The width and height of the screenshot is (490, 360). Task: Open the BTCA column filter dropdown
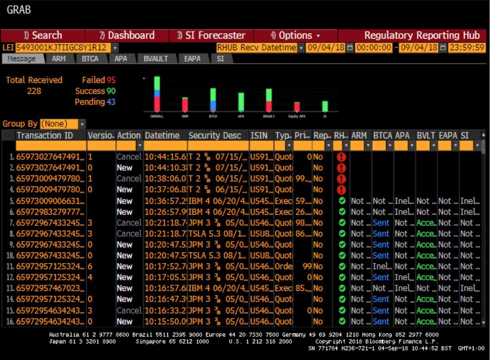390,146
